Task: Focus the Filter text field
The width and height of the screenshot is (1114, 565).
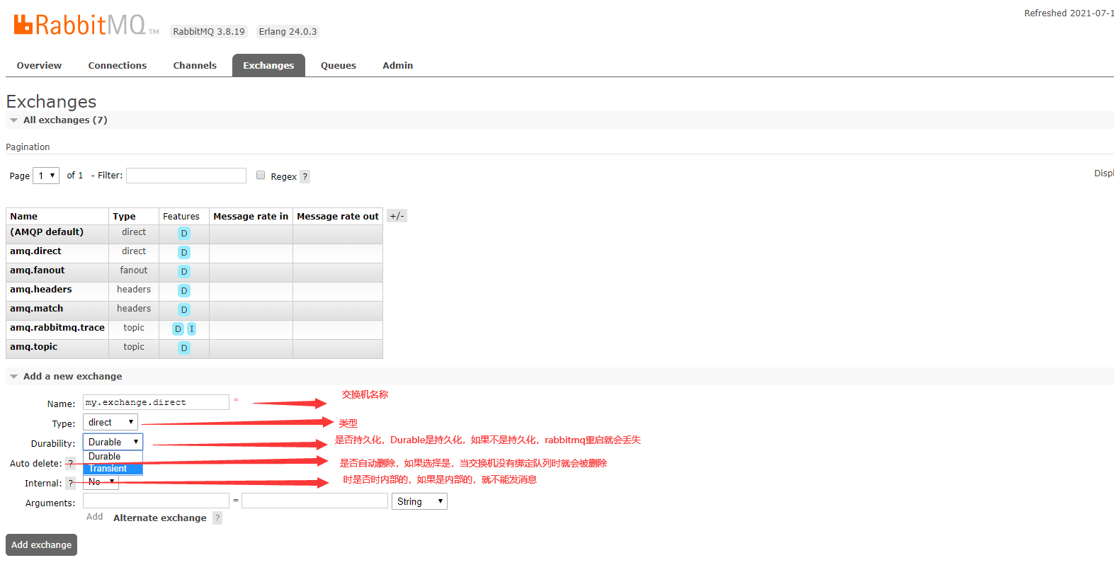Action: 186,176
